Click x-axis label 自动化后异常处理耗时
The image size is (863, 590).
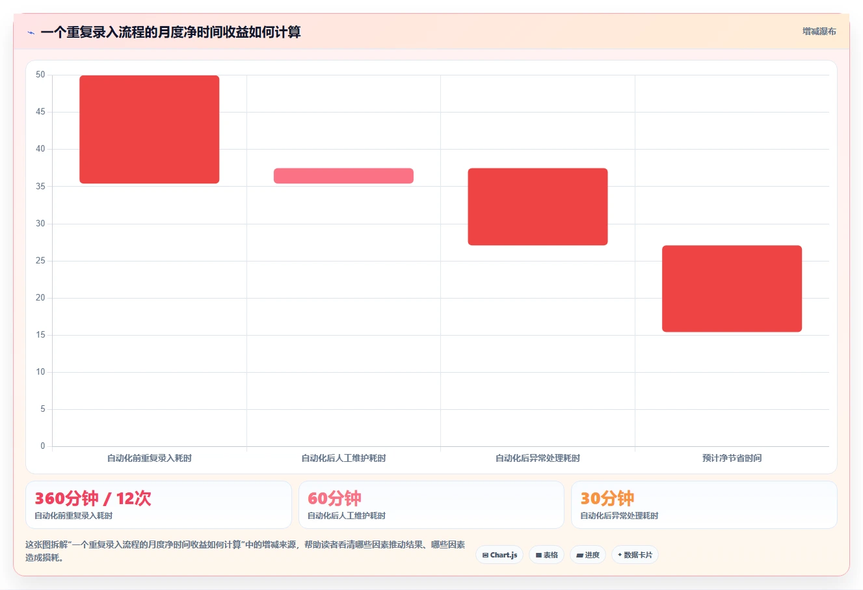point(538,458)
